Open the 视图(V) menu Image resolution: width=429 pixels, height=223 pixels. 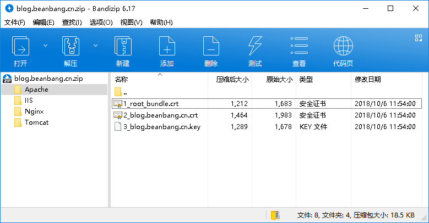131,23
